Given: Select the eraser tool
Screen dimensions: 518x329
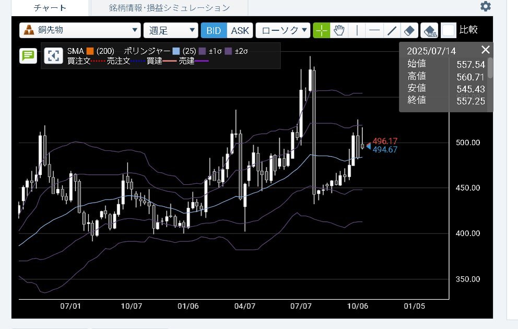Looking at the screenshot, I should pos(409,30).
